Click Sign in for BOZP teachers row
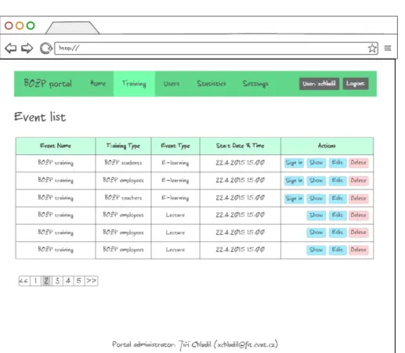The width and height of the screenshot is (405, 353). (x=294, y=199)
